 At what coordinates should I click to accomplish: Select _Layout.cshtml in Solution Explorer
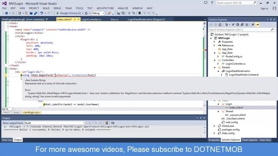[238, 115]
